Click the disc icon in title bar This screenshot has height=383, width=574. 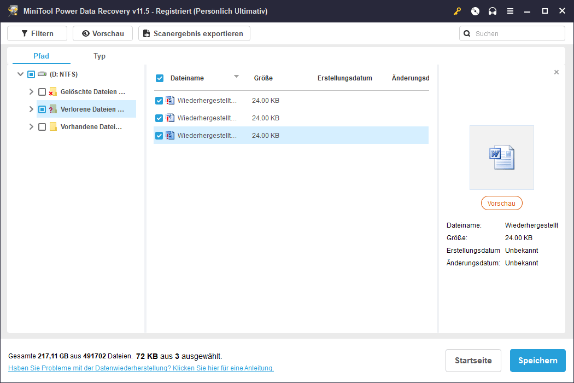point(475,11)
